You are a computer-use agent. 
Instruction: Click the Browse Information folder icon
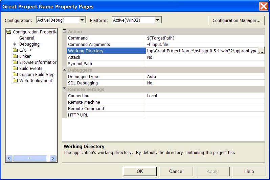point(15,62)
